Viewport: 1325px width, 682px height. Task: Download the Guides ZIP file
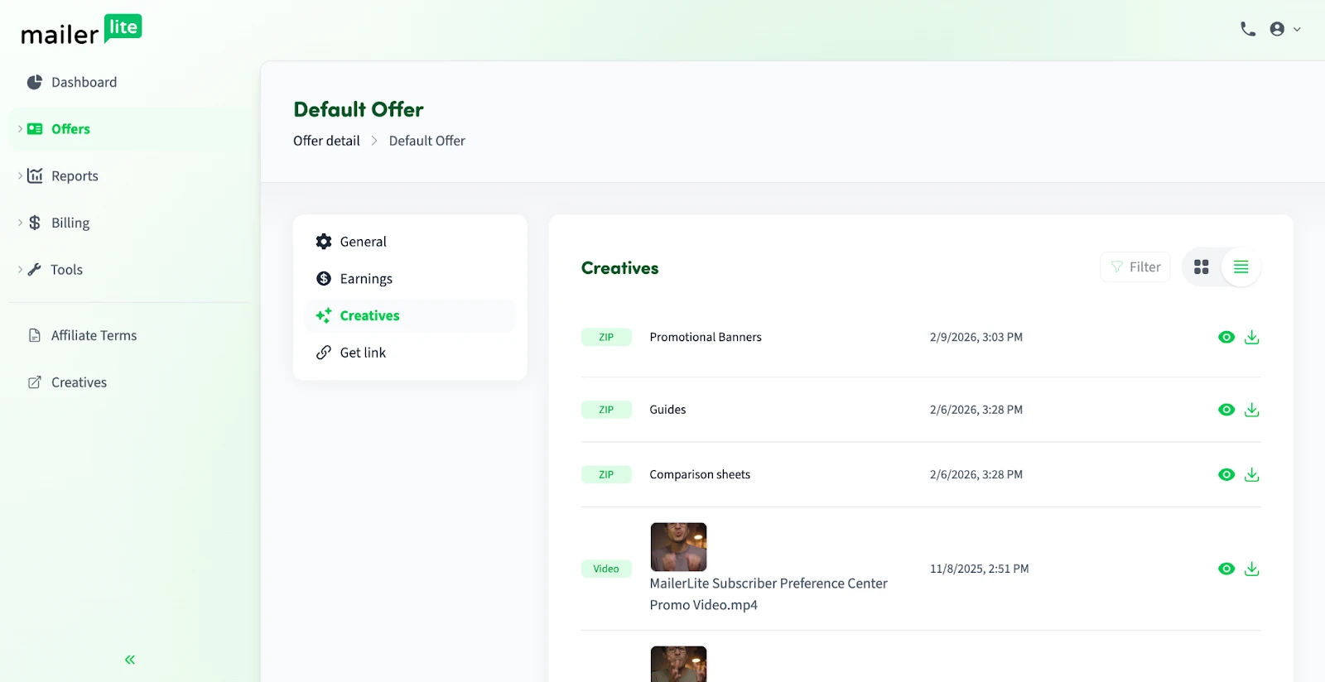point(1251,410)
